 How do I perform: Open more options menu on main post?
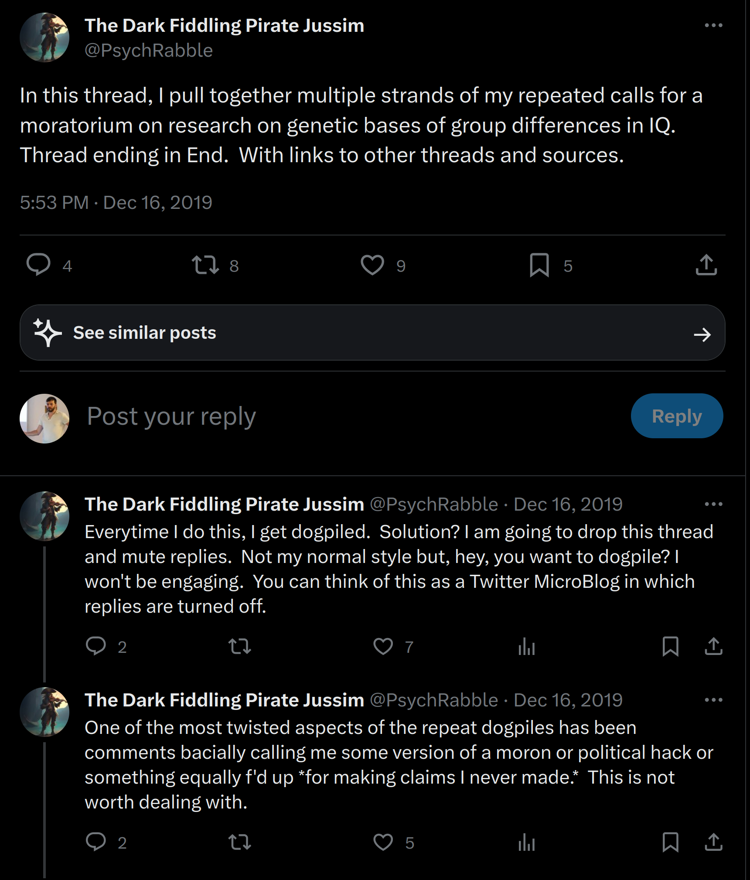713,25
